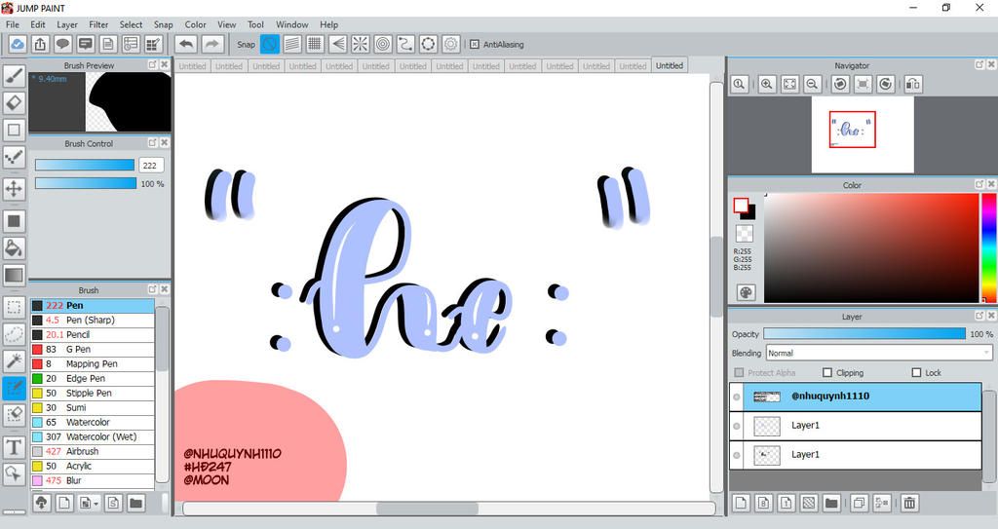Click the Undo arrow button

186,44
